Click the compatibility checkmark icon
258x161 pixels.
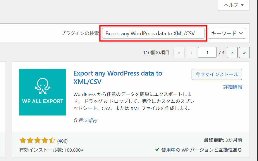(157, 149)
